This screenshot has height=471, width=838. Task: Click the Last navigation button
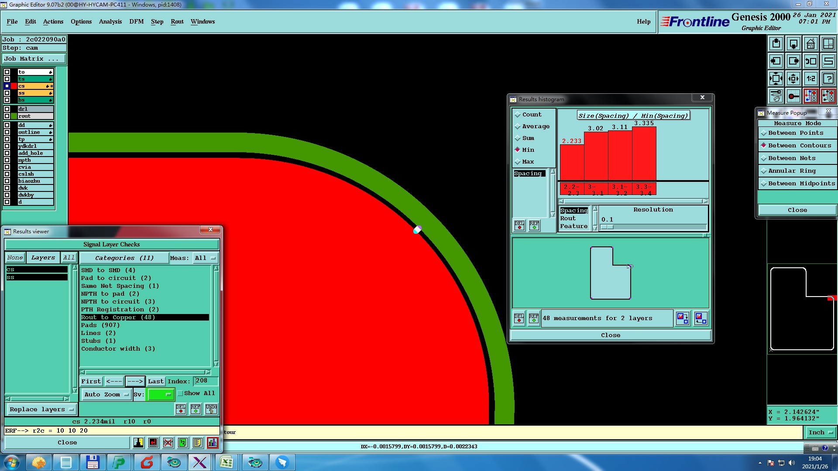click(155, 381)
